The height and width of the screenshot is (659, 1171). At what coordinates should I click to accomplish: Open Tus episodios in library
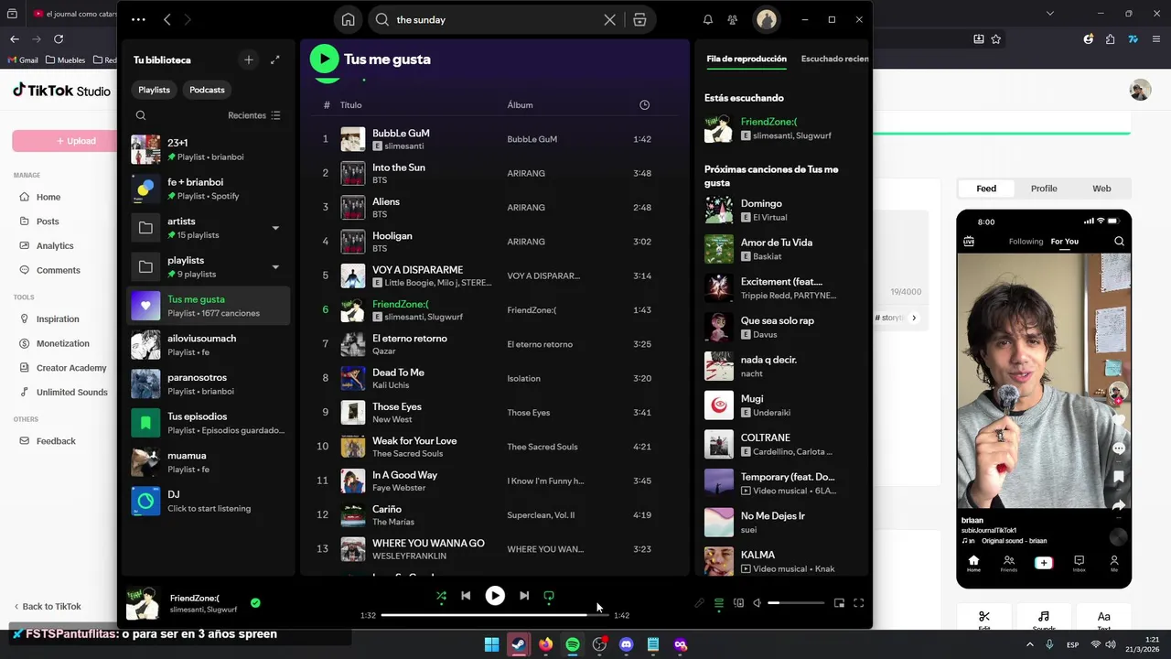pos(208,423)
